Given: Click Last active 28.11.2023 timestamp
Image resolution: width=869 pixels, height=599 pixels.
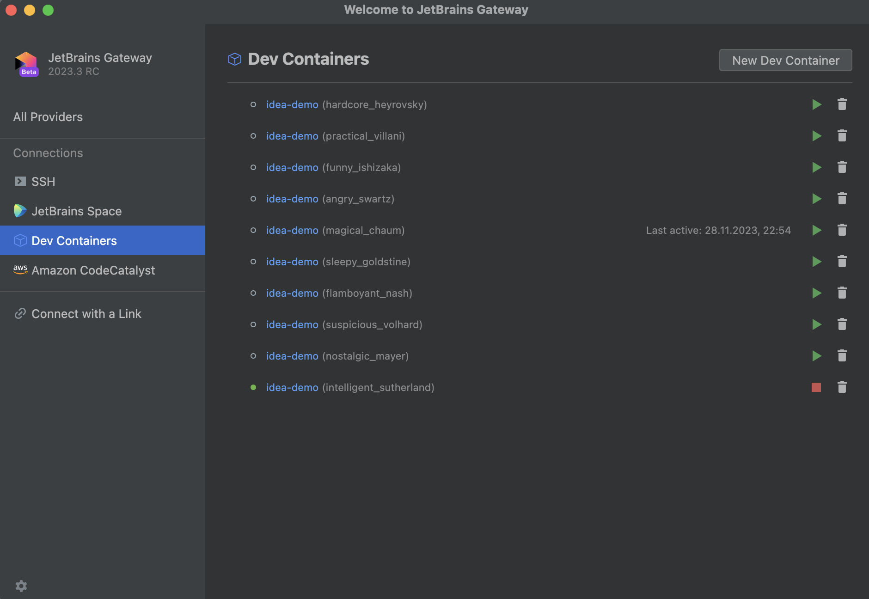Looking at the screenshot, I should tap(718, 230).
